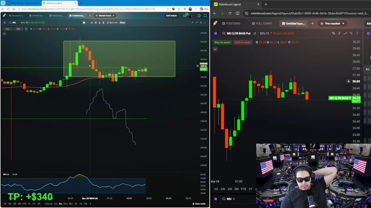
Task: Open chart type icon in put chart toolbar
Action: pos(345,33)
